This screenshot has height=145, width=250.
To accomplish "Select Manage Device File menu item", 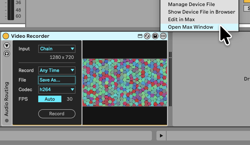I will click(191, 4).
